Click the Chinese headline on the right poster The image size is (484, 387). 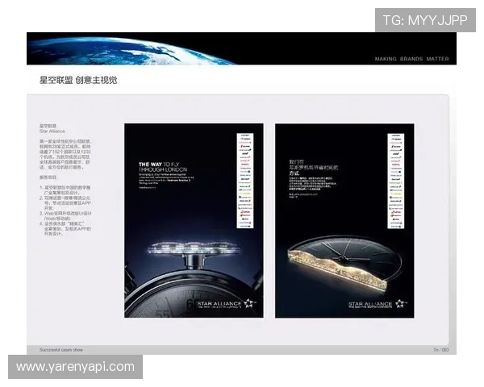coord(313,167)
